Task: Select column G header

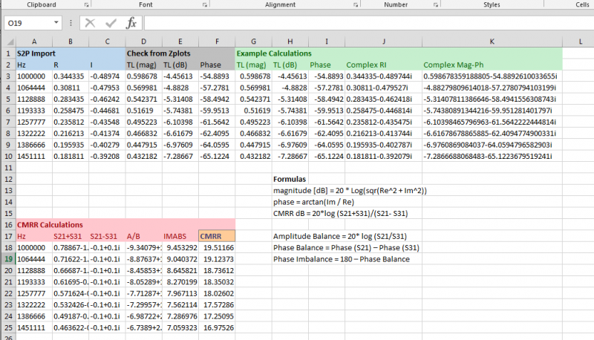Action: (x=253, y=42)
